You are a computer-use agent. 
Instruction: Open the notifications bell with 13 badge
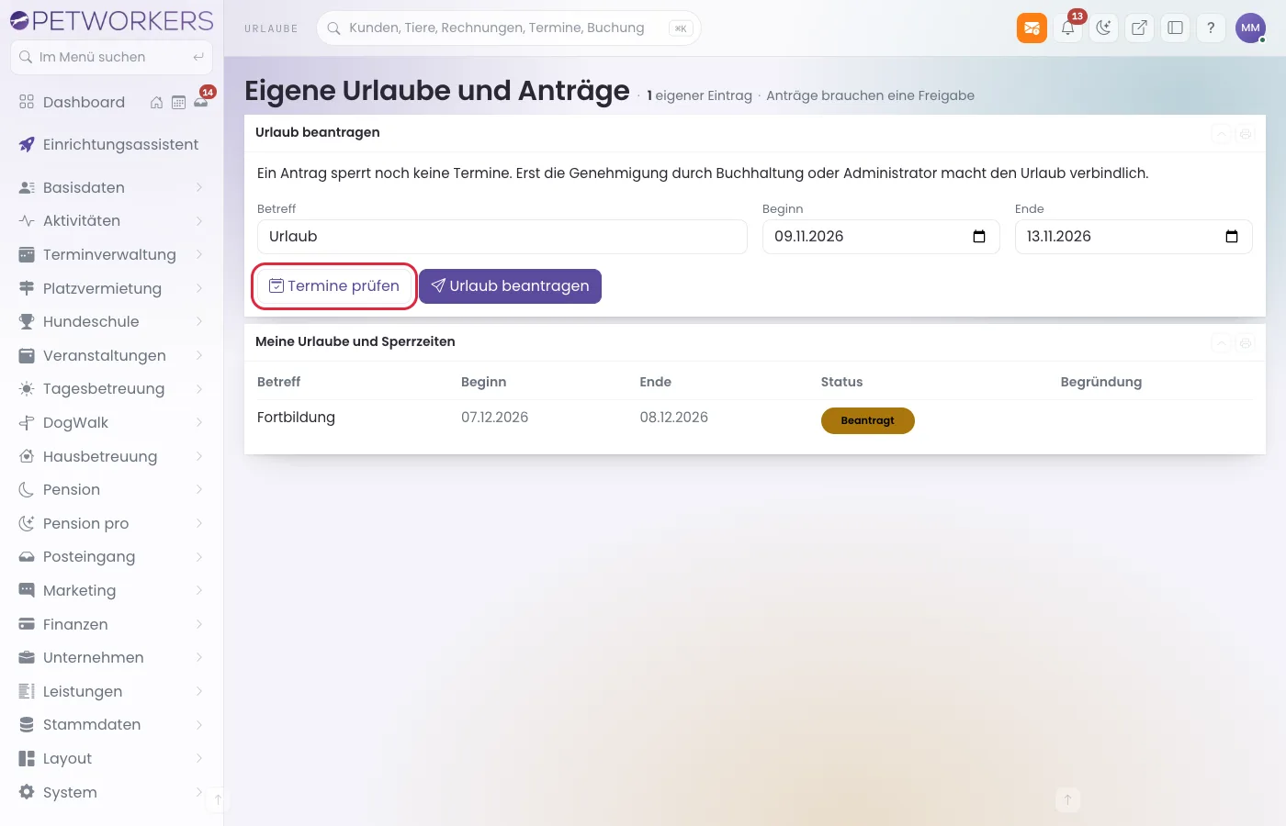1068,28
